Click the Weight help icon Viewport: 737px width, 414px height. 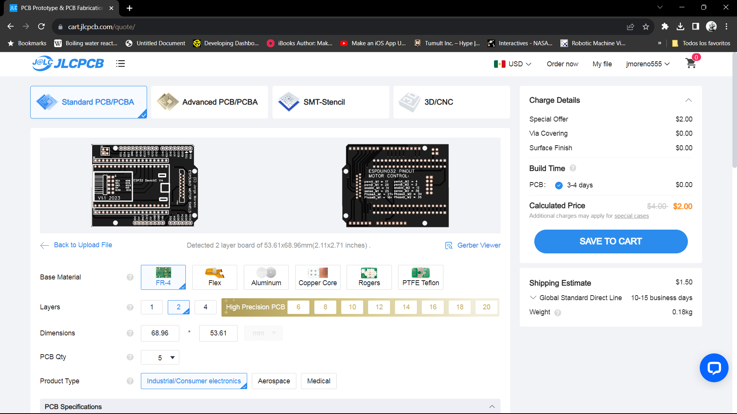tap(558, 313)
